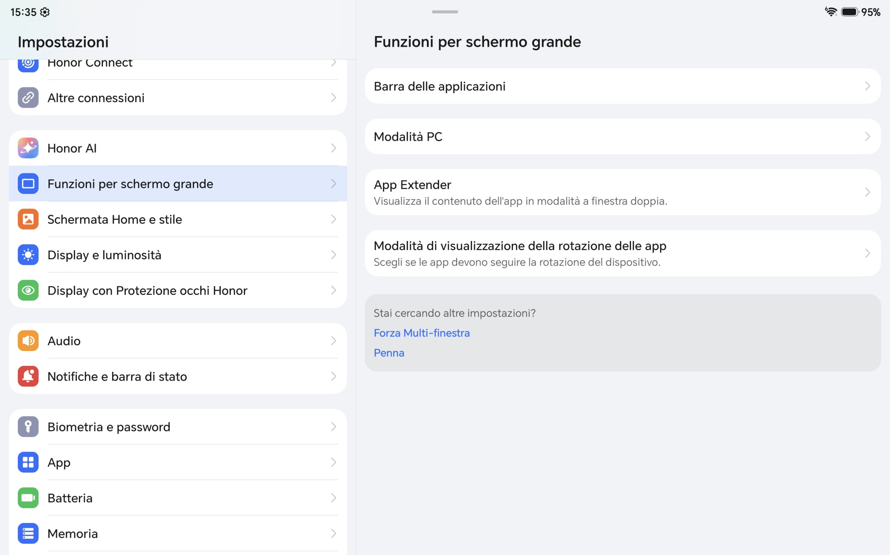Tap the settings gear in status bar
The image size is (890, 555).
click(45, 12)
